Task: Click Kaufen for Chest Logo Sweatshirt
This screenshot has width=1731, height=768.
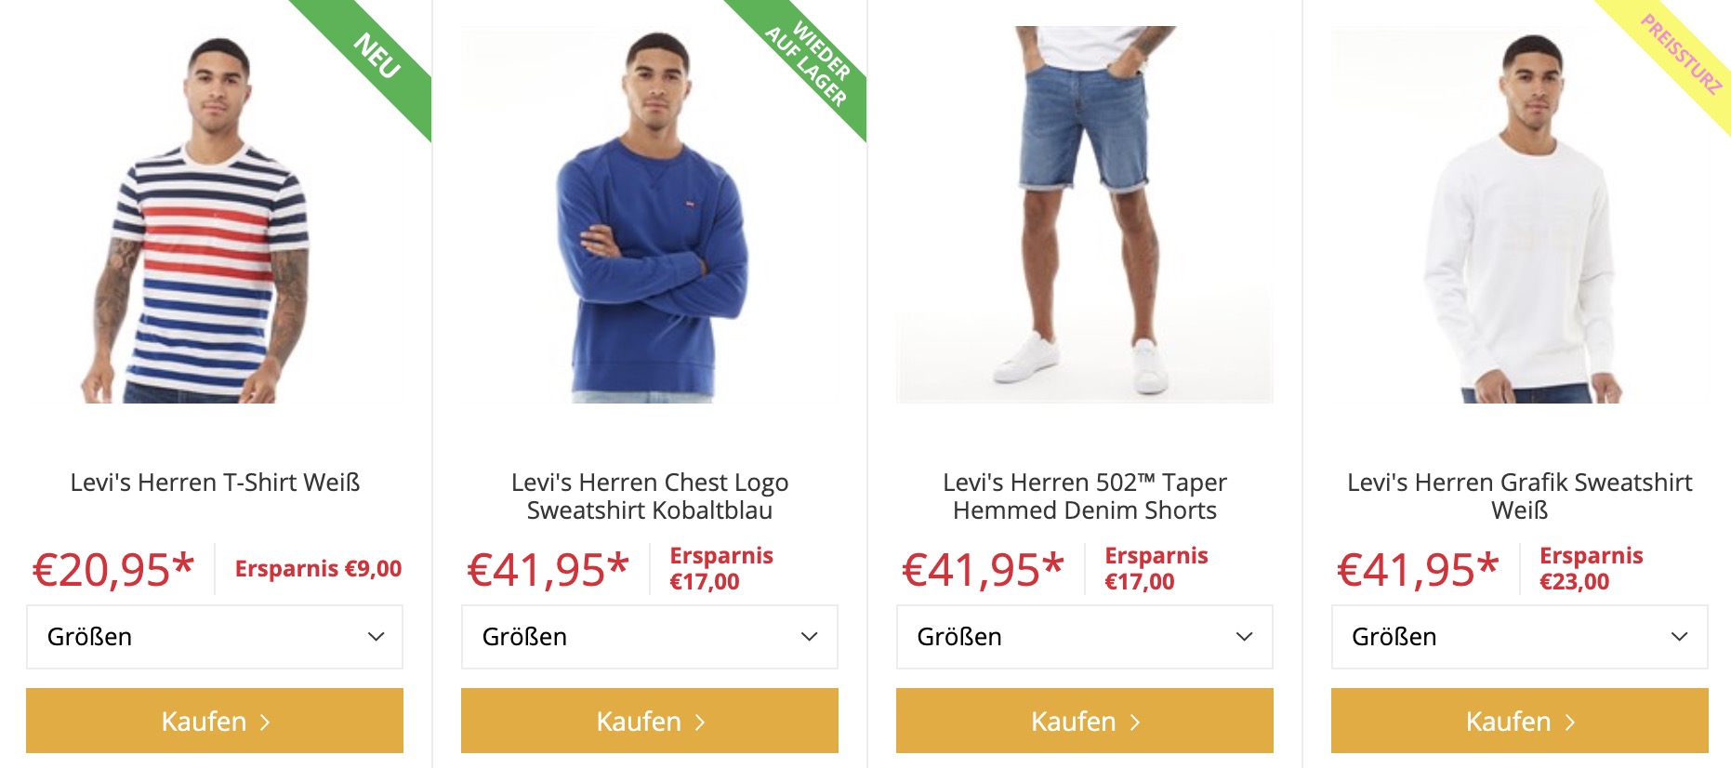Action: [x=650, y=721]
